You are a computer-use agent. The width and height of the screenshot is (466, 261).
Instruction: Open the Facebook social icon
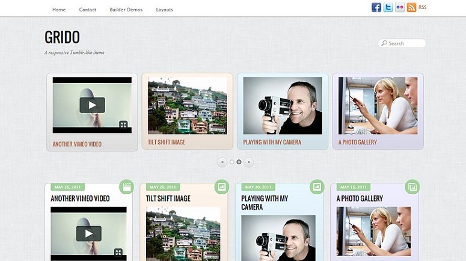click(x=376, y=7)
